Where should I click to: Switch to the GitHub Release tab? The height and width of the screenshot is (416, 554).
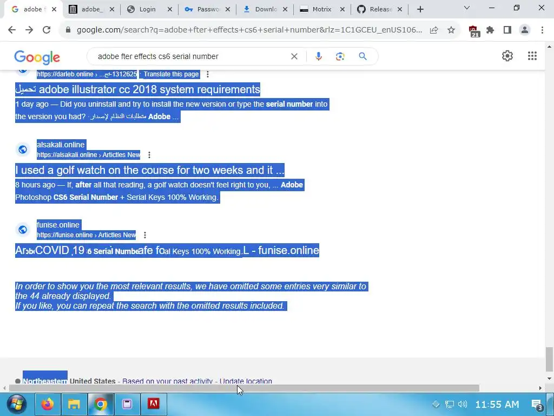[x=380, y=9]
